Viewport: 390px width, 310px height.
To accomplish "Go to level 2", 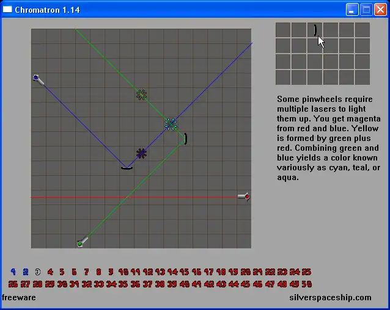I will (26, 272).
